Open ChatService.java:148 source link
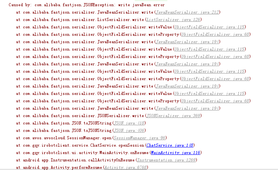The height and width of the screenshot is (170, 278). [x=170, y=145]
